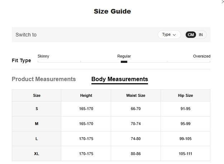Screen dimensions: 224x164
Task: Click the Oversized fit type label
Action: (x=201, y=56)
